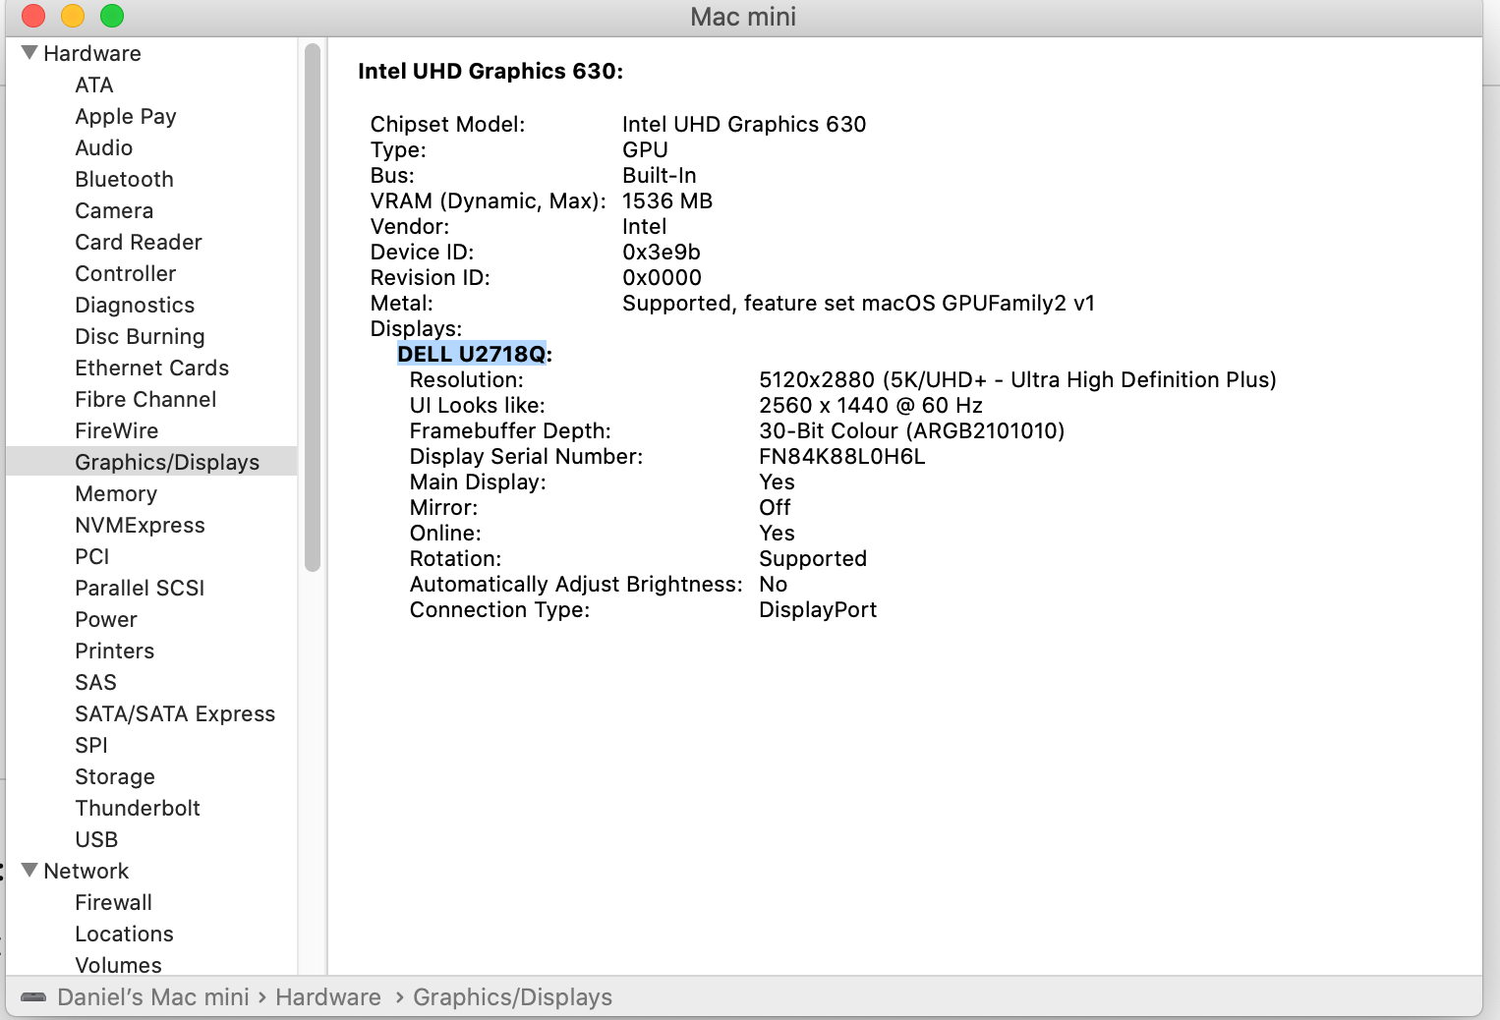Collapse the Network section disclosure triangle
Viewport: 1500px width, 1020px height.
pyautogui.click(x=29, y=871)
